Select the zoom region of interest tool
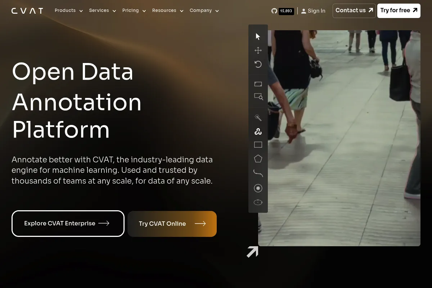Viewport: 432px width, 288px height. point(258,96)
